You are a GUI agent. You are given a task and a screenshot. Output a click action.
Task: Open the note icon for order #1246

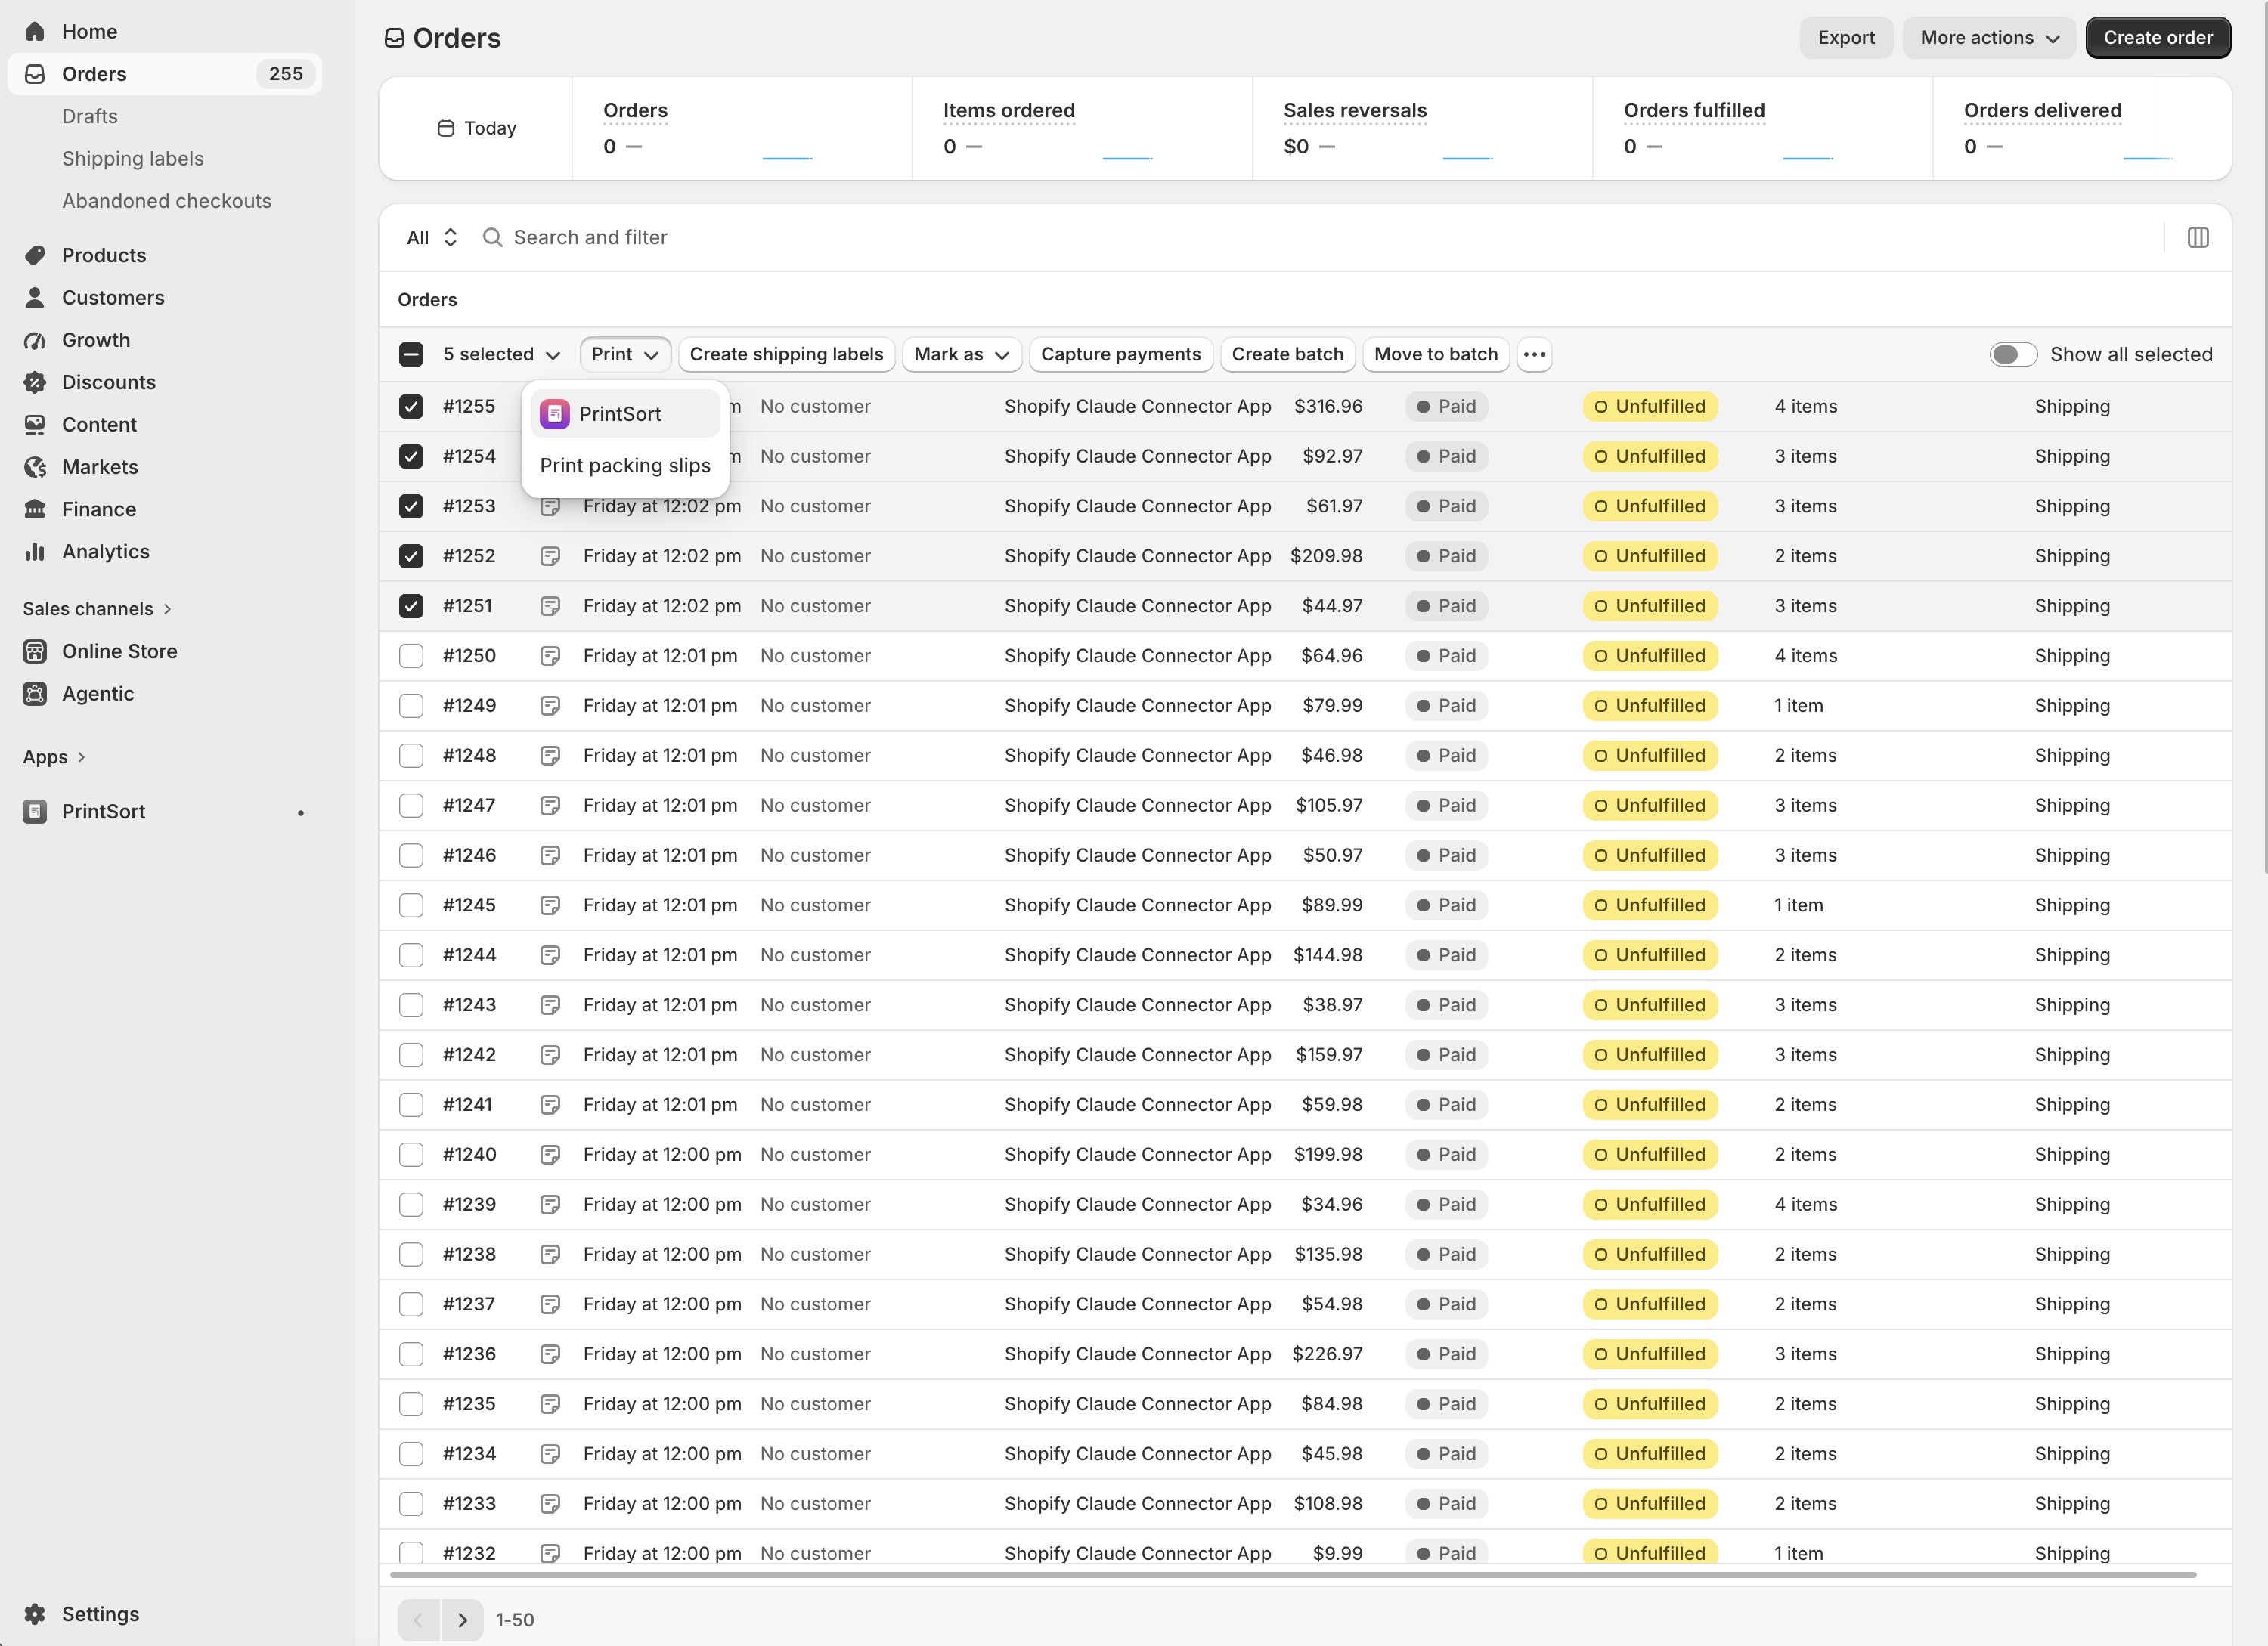[x=550, y=855]
